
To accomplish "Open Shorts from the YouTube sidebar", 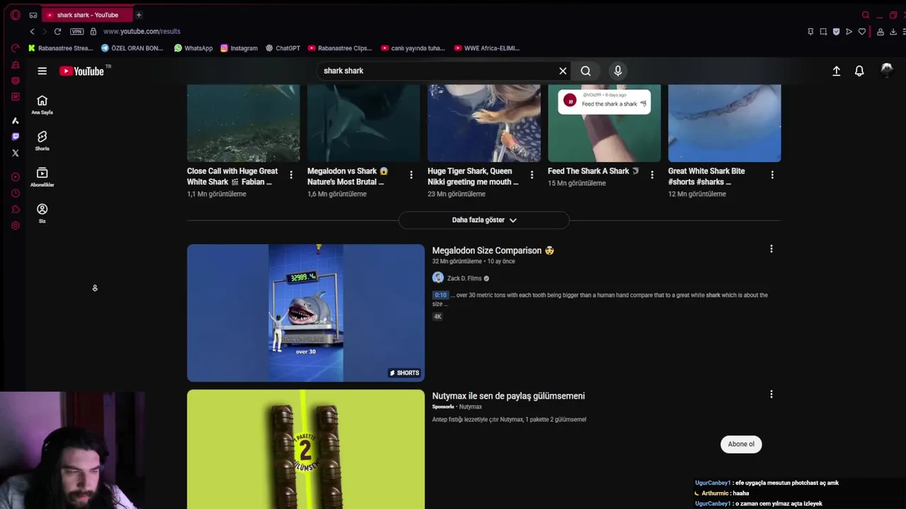I will (x=42, y=141).
